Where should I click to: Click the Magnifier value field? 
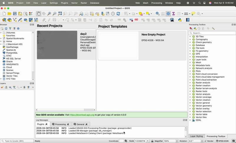(x=169, y=141)
